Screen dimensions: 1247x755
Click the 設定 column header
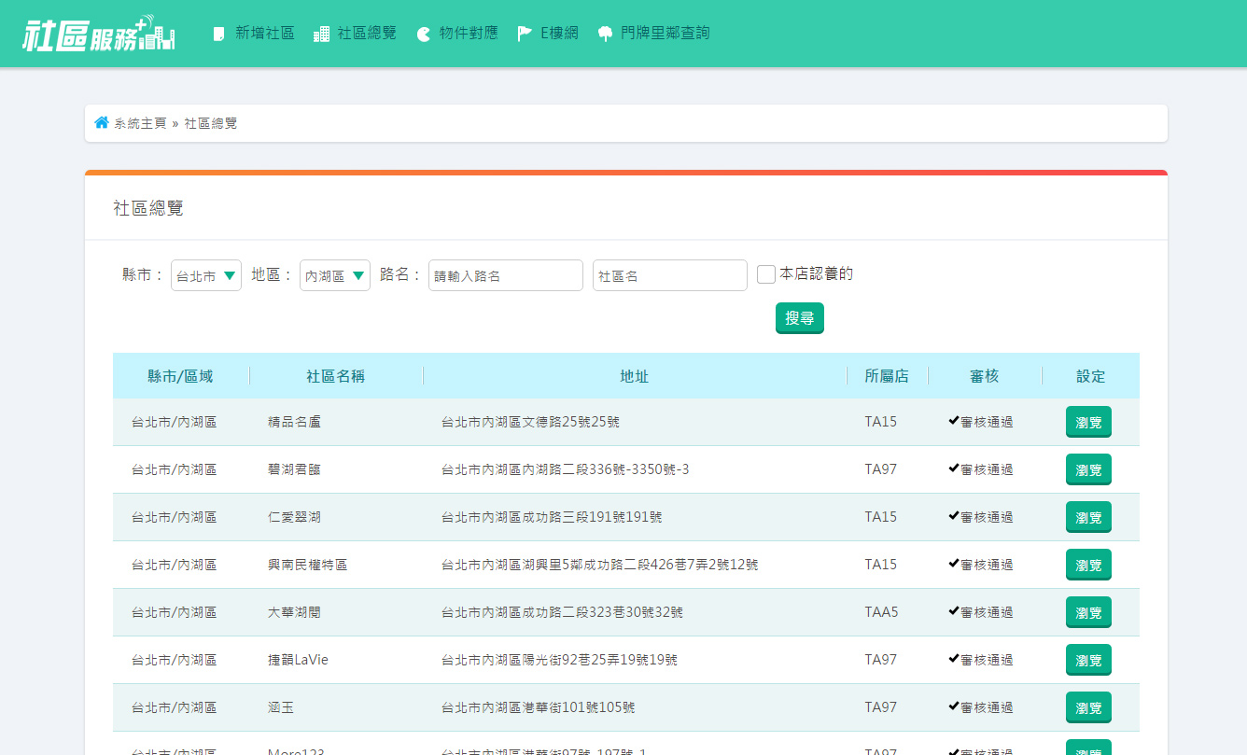(1091, 376)
